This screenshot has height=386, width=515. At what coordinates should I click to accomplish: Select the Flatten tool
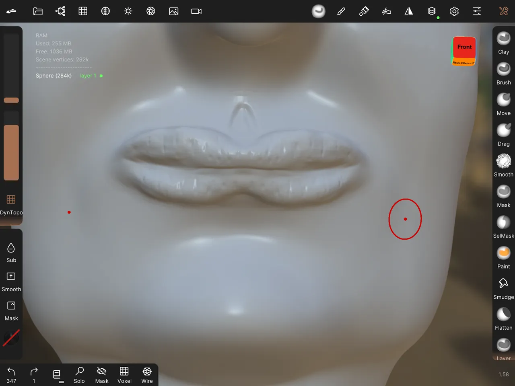pyautogui.click(x=504, y=319)
